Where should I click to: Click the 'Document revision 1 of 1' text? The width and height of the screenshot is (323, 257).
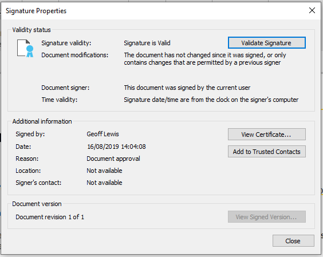point(50,217)
